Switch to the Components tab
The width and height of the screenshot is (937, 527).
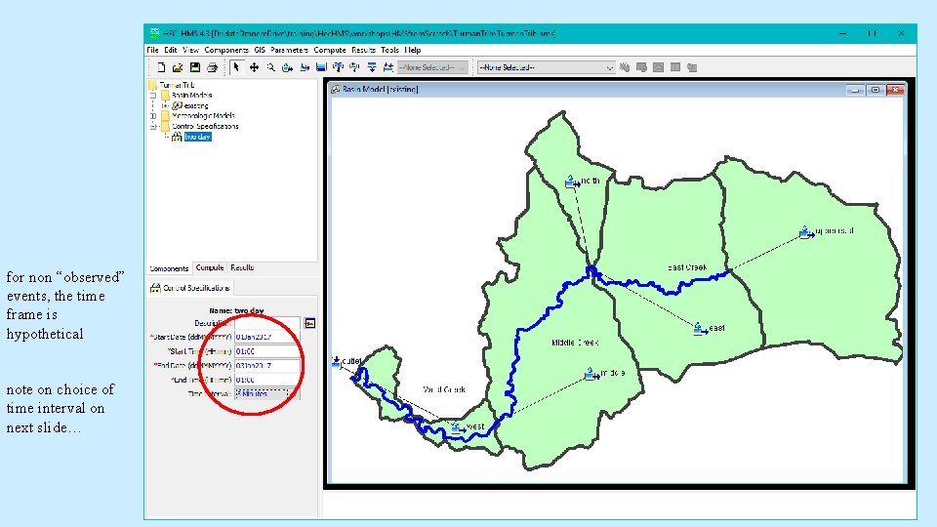[169, 268]
